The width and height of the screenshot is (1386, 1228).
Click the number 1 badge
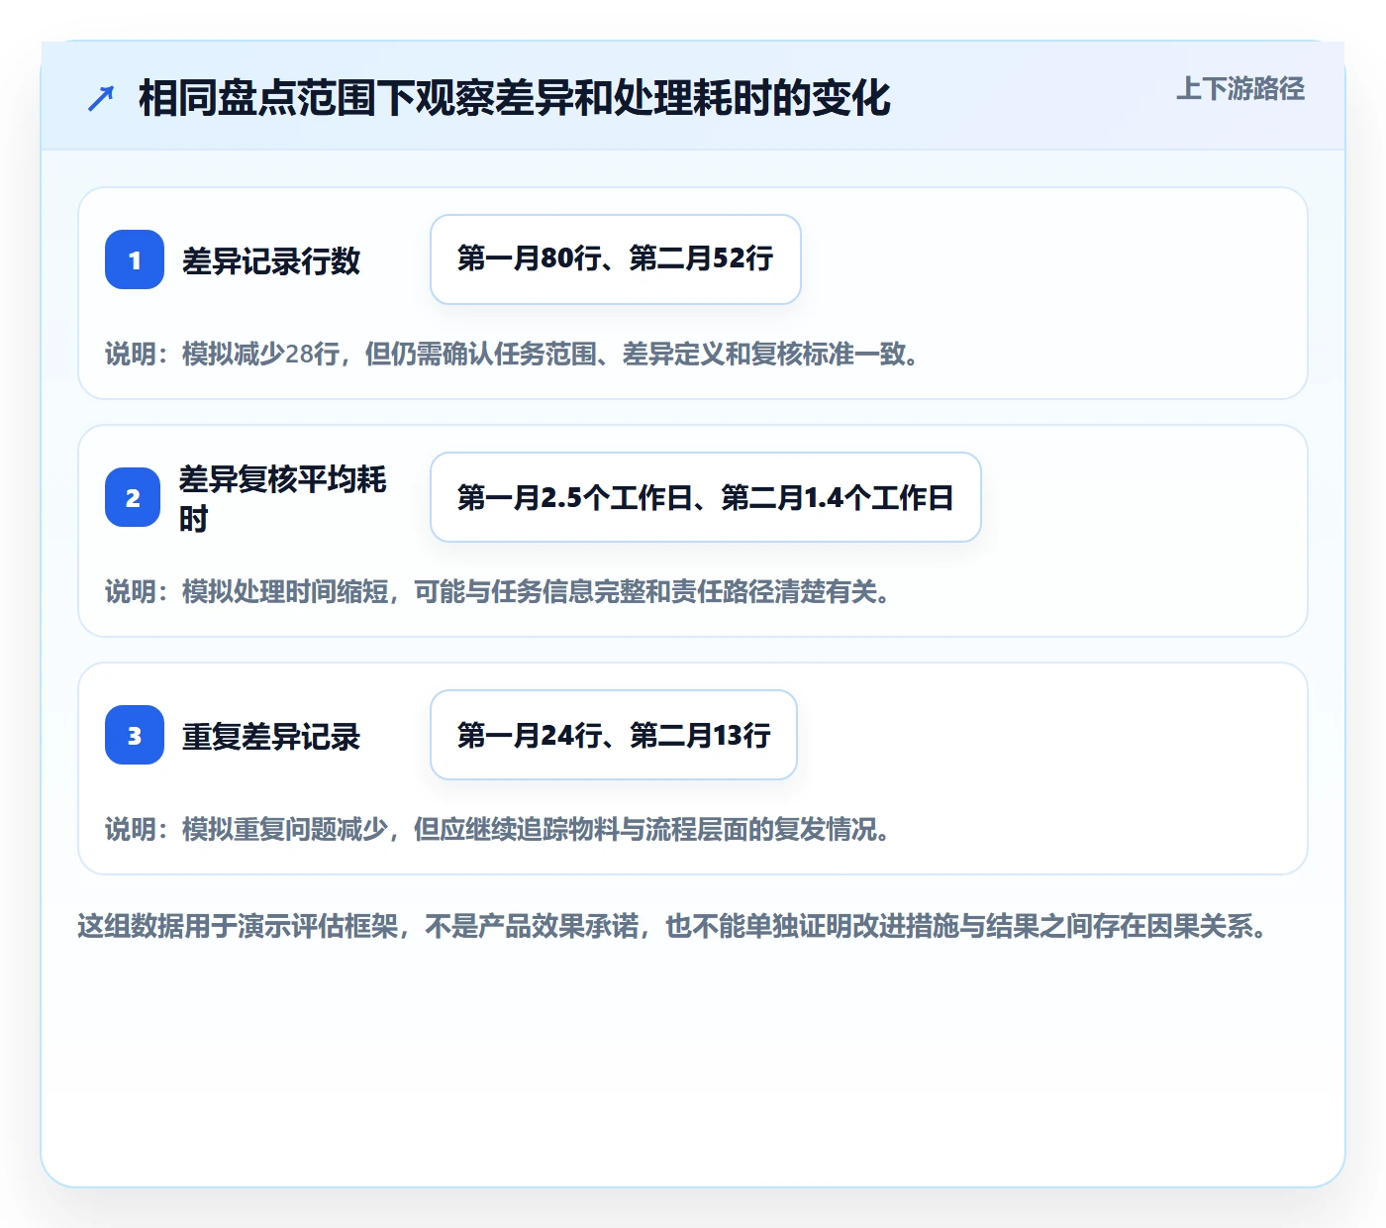coord(135,259)
